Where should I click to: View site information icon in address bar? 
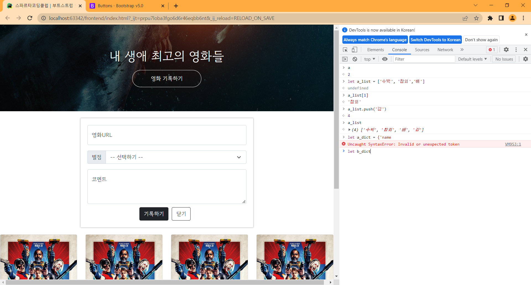(43, 18)
